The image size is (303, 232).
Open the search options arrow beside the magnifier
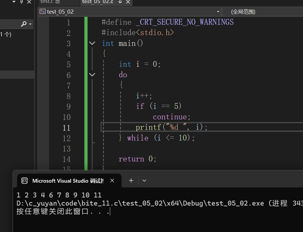click(30, 24)
